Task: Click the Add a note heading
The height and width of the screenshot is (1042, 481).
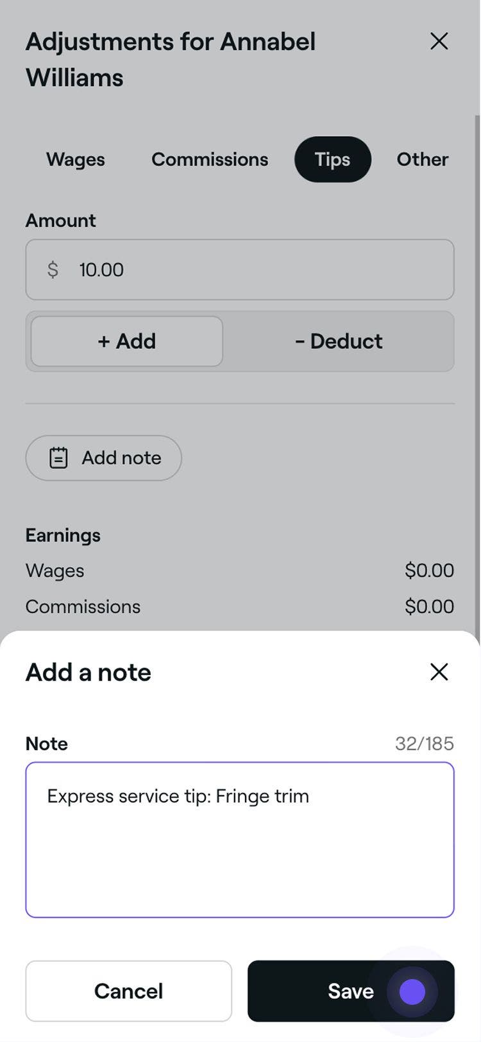Action: tap(89, 672)
